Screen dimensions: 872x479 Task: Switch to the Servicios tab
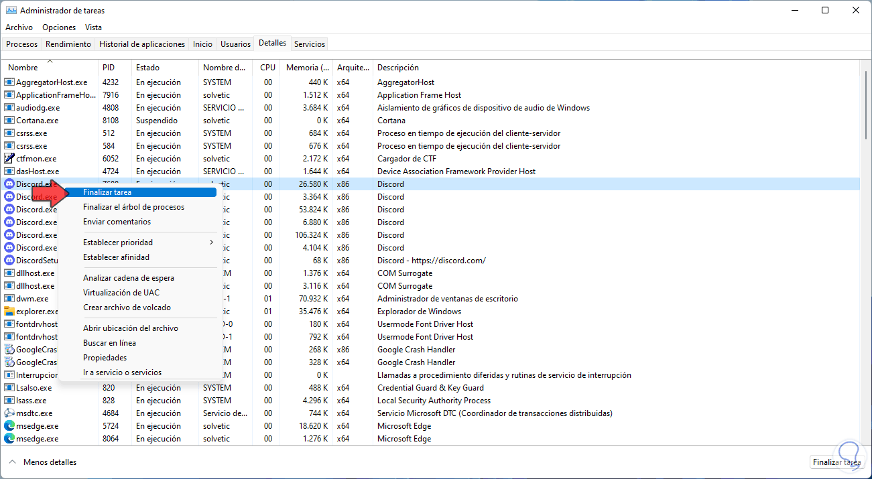click(x=310, y=44)
